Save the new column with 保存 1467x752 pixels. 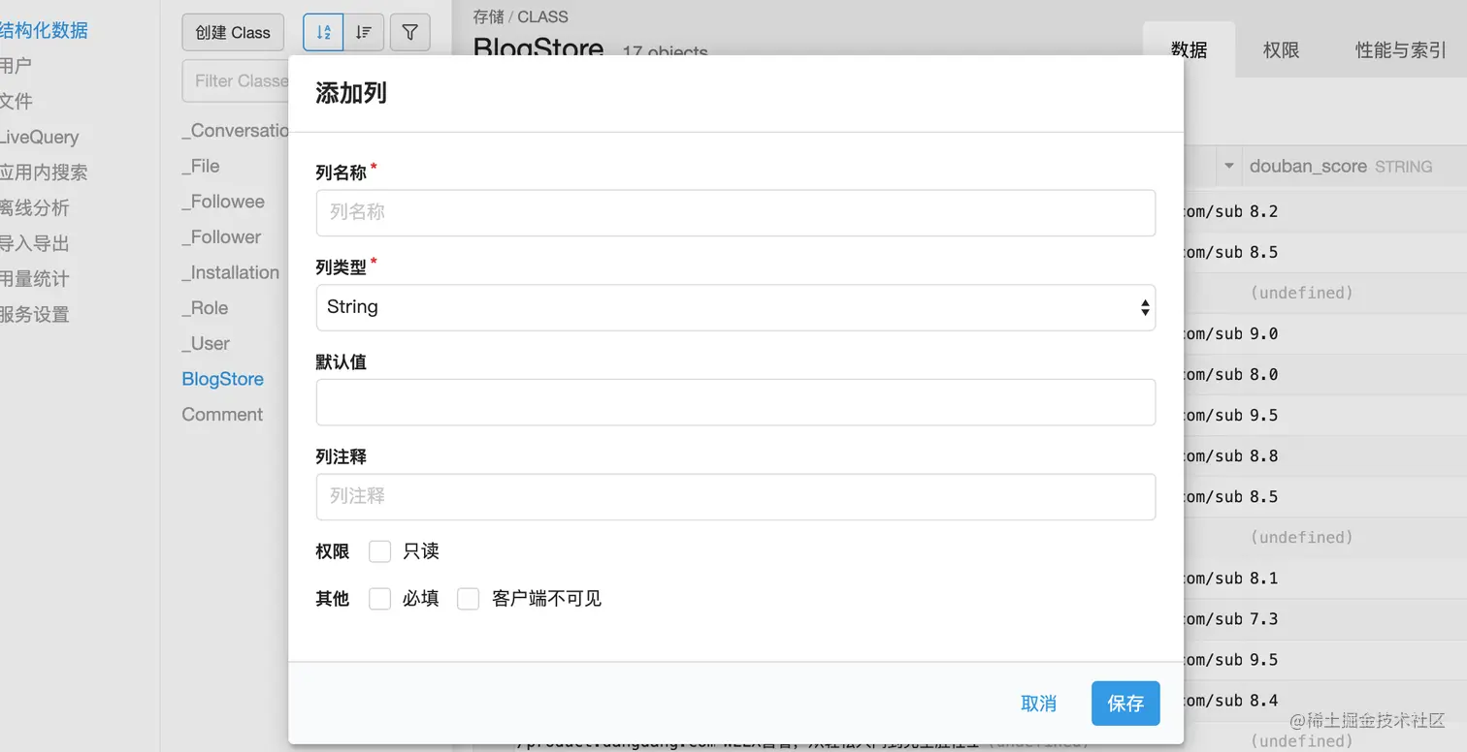point(1125,704)
